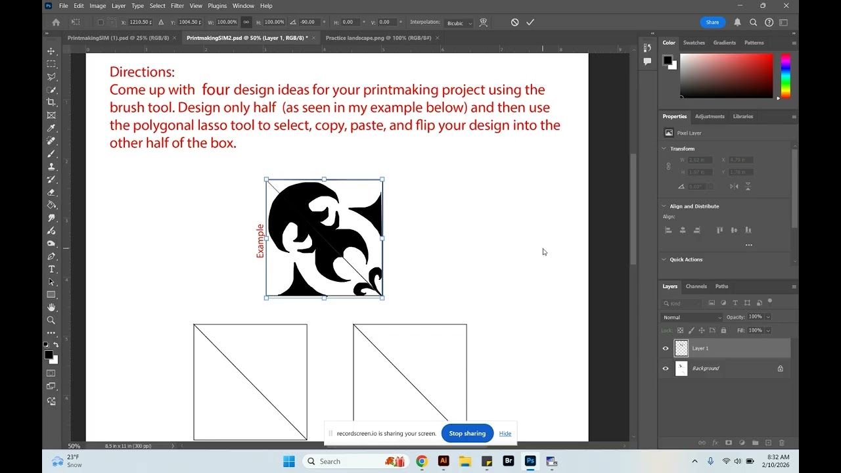Select the Spot Healing Brush tool
Image resolution: width=841 pixels, height=473 pixels.
click(51, 141)
